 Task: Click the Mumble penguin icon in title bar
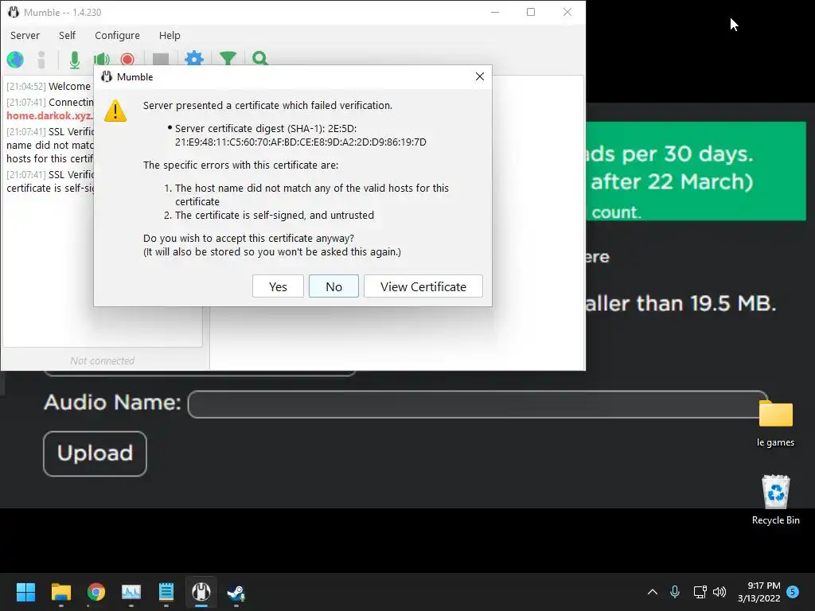[x=14, y=12]
